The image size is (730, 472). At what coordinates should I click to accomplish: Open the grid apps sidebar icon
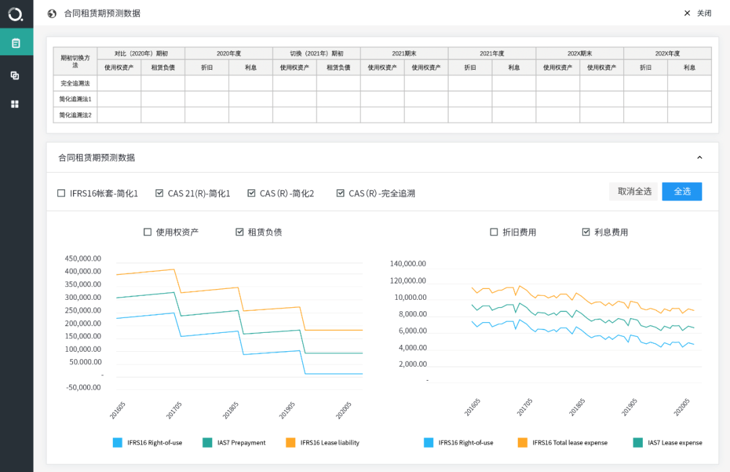click(15, 104)
